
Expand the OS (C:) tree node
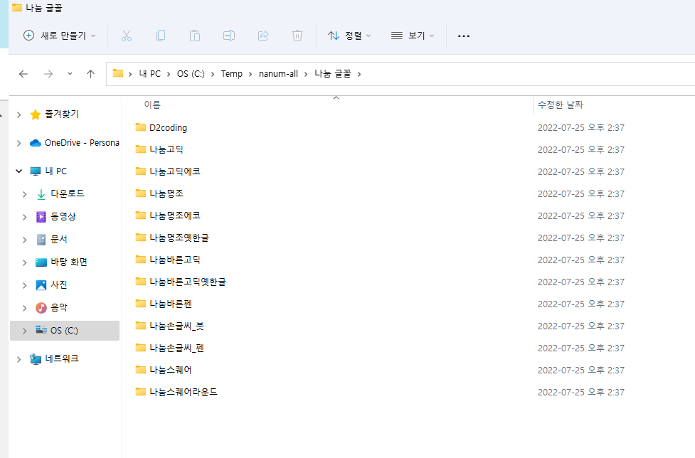[x=24, y=331]
